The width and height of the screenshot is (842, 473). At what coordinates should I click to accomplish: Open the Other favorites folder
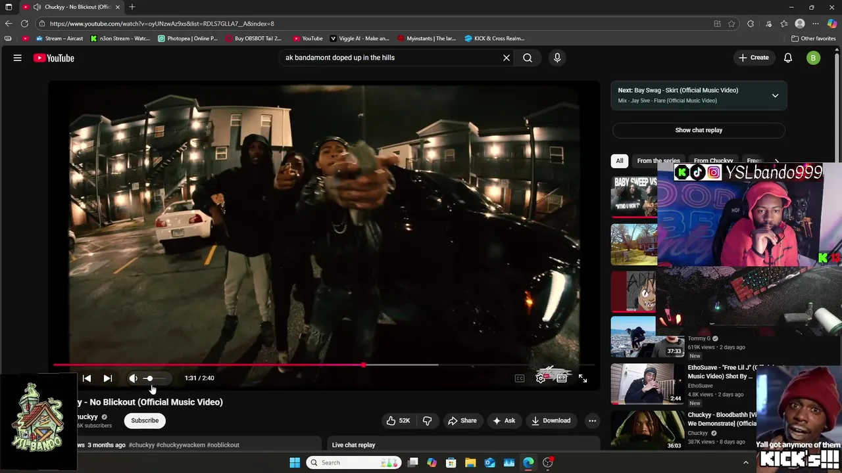click(814, 38)
